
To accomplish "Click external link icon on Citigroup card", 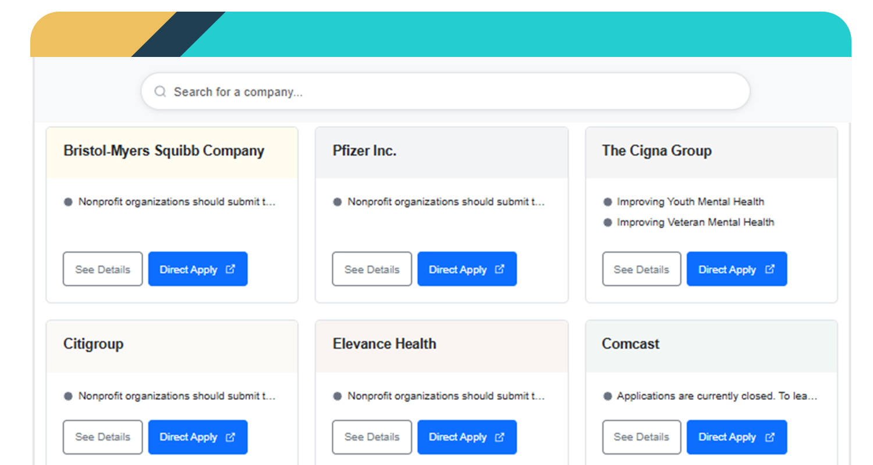I will (230, 437).
